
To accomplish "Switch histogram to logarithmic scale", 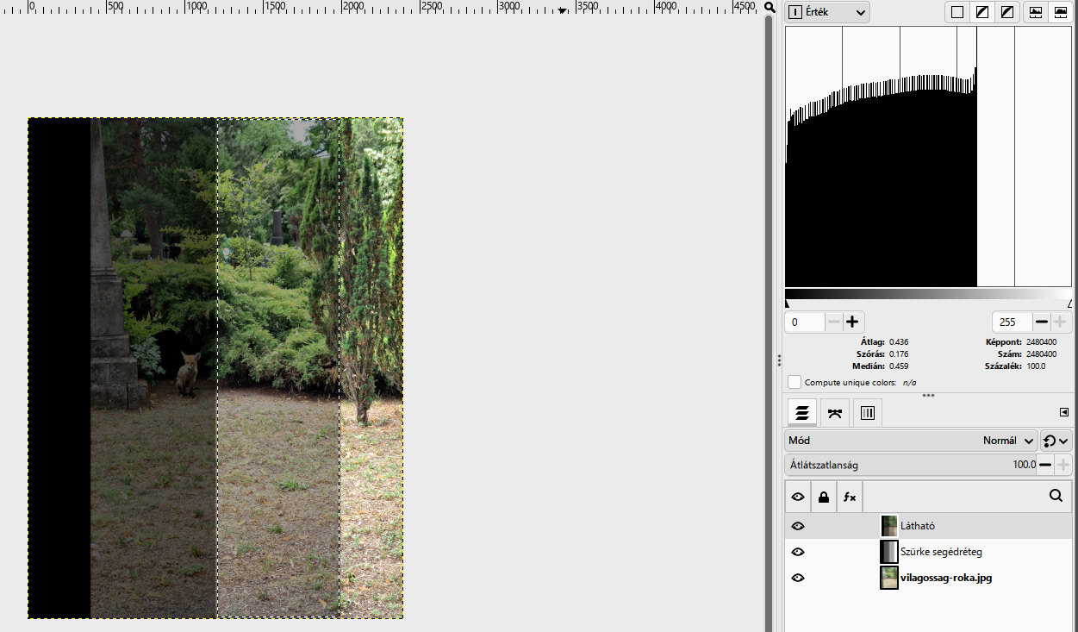I will point(1060,12).
